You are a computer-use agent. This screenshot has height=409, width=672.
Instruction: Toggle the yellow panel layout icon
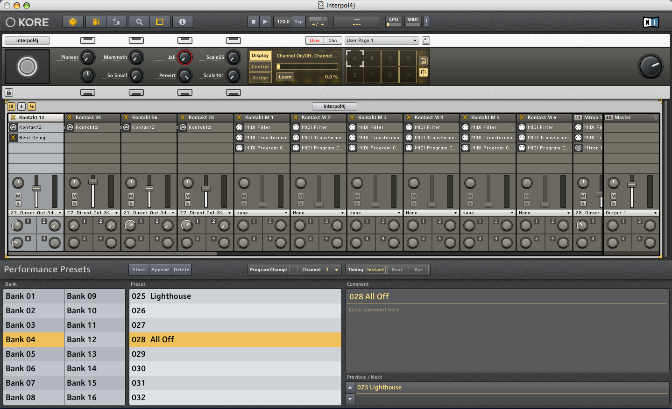click(x=160, y=22)
